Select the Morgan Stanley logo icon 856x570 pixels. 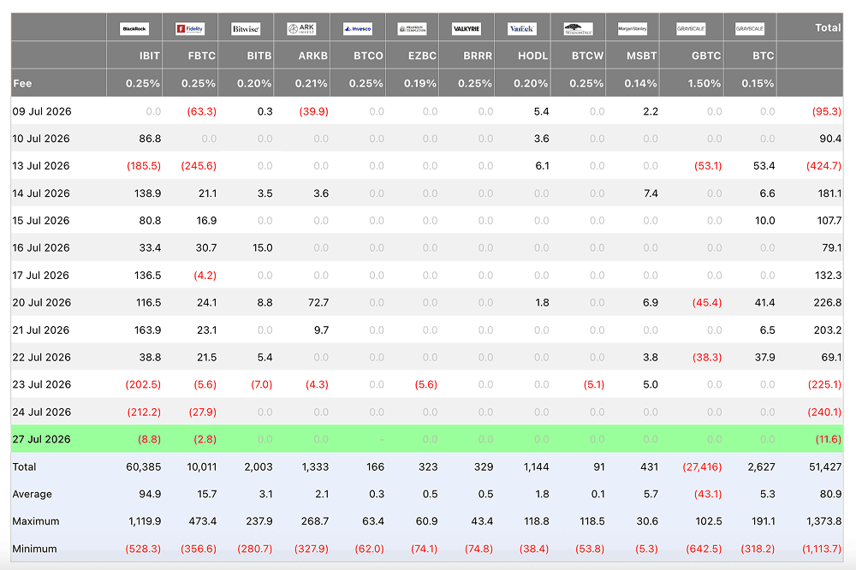[x=633, y=28]
